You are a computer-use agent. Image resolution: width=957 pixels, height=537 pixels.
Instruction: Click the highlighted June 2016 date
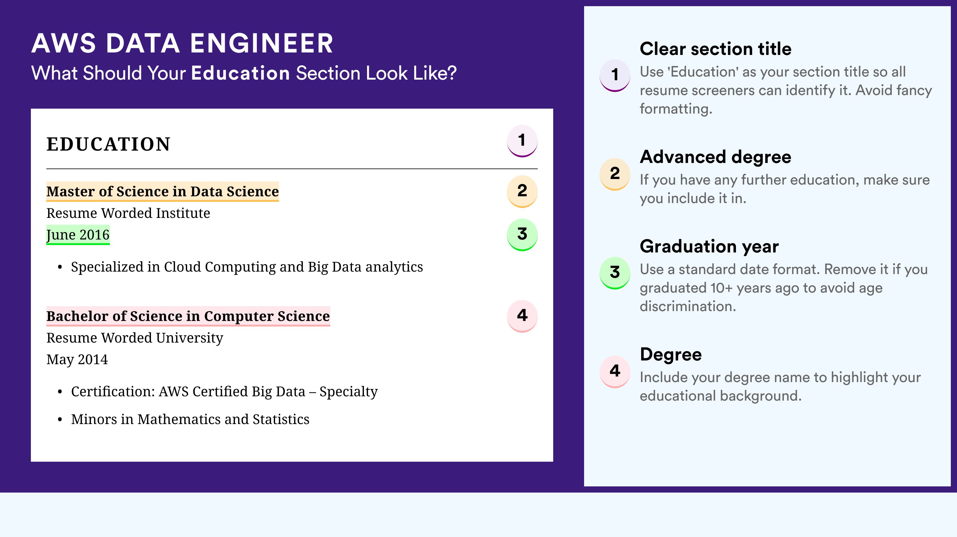tap(78, 235)
